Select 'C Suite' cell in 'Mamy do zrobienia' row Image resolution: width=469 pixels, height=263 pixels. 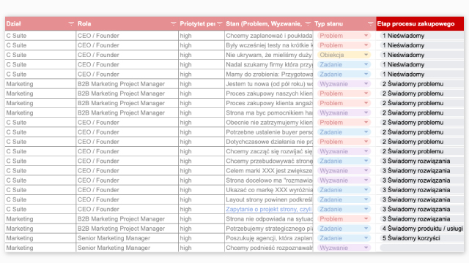[40, 75]
